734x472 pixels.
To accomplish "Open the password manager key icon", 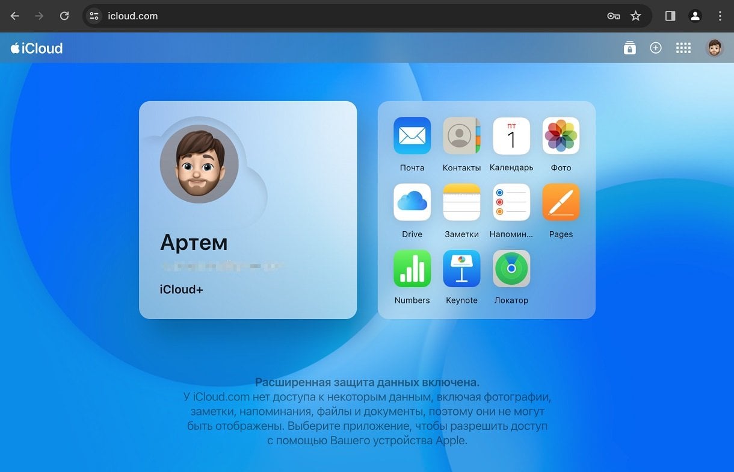I will pyautogui.click(x=614, y=16).
